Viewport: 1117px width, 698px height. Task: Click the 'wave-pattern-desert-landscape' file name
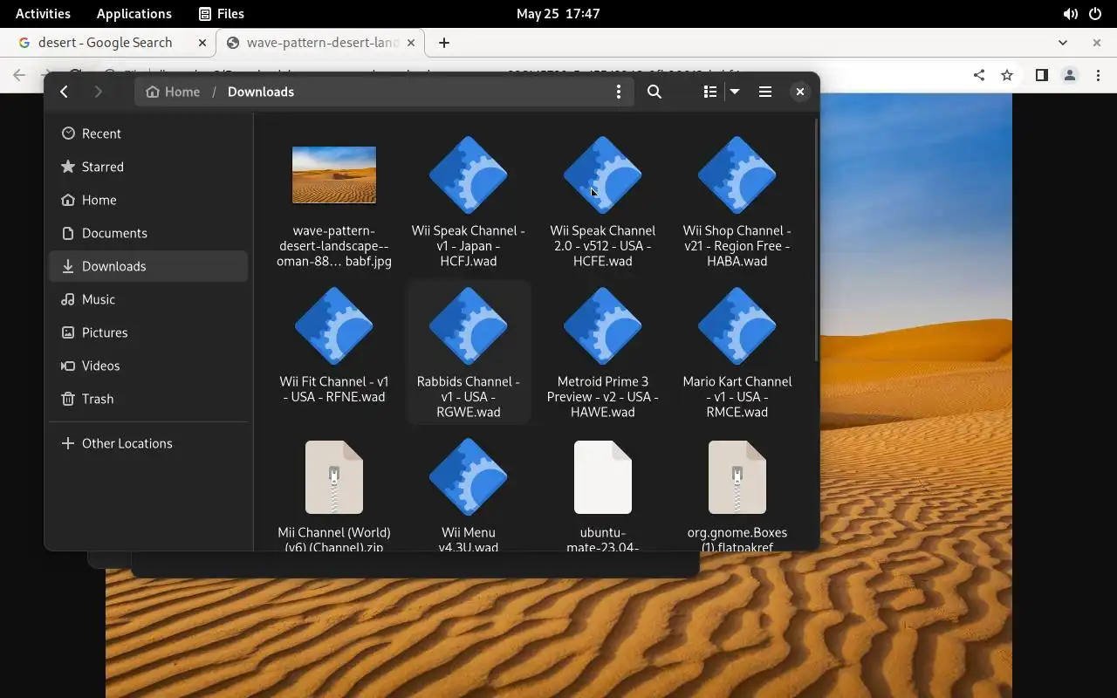[334, 246]
